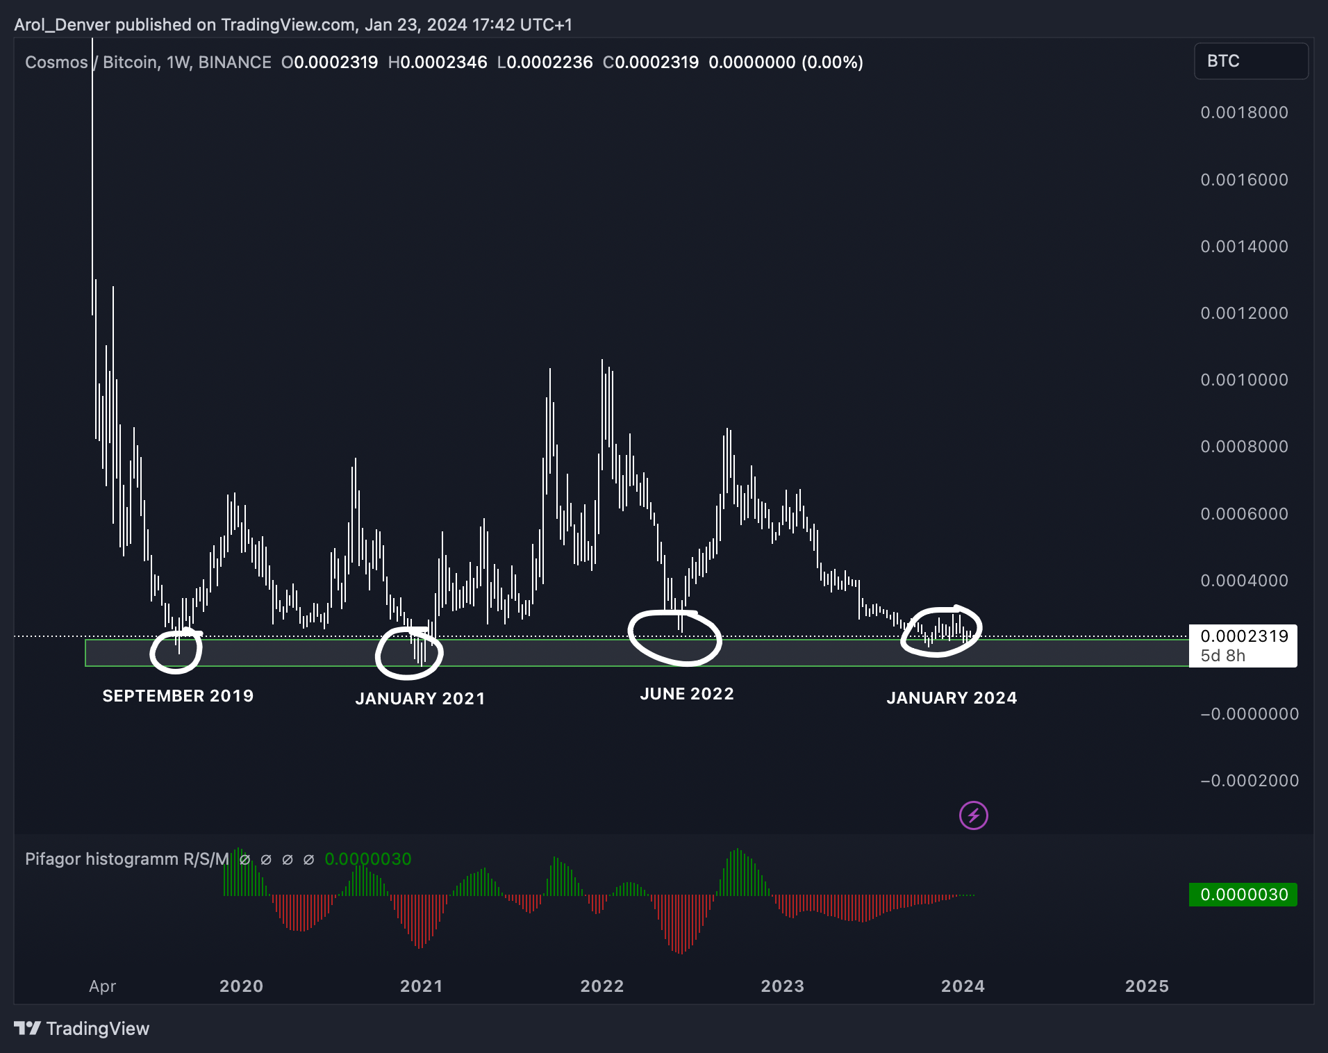
Task: Click the open value O0.0002319 in the legend
Action: (x=329, y=63)
